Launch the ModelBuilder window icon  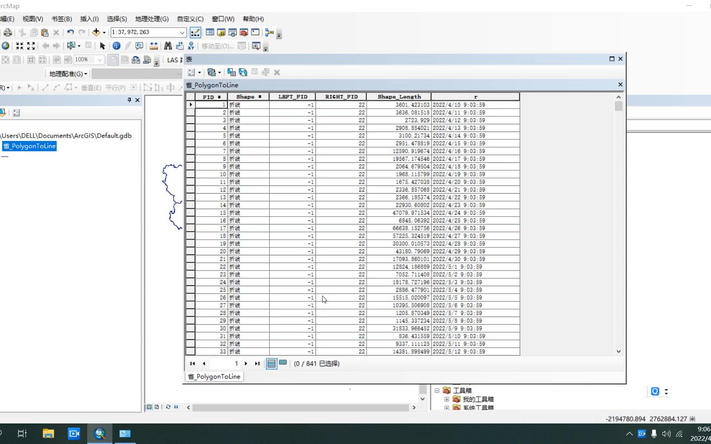(270, 32)
